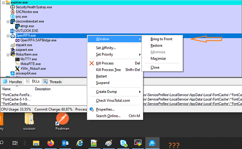This screenshot has height=149, width=242.
Task: Click the explorer.exe folder icon
Action: coord(8,2)
